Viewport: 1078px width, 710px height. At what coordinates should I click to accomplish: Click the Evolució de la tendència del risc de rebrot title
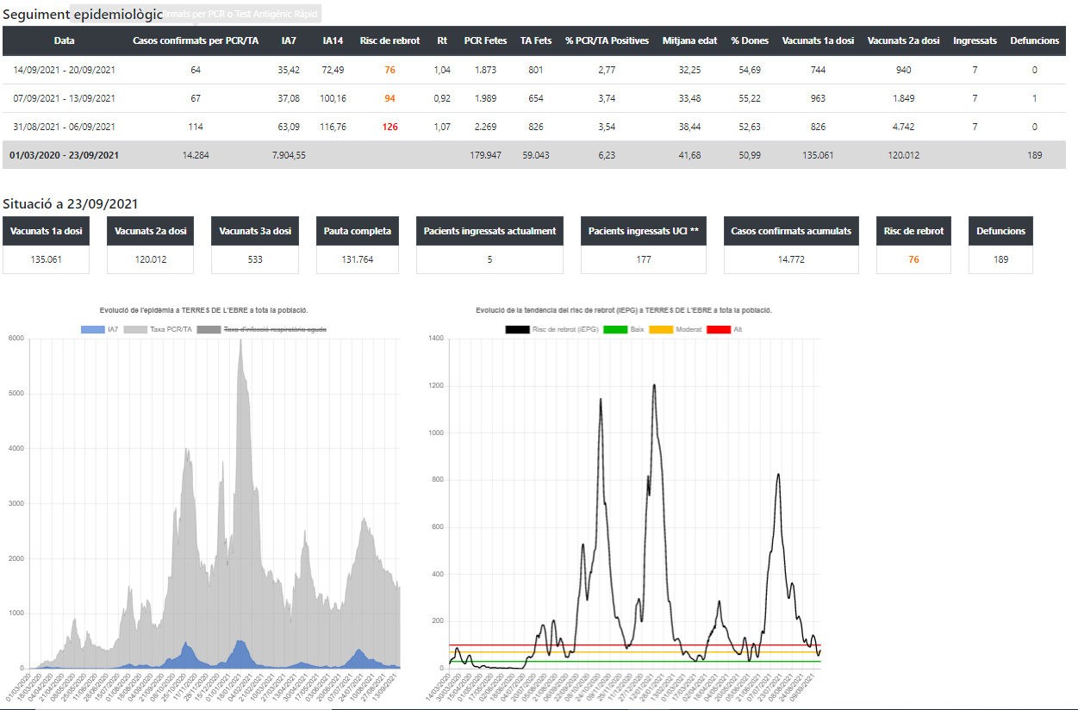624,310
